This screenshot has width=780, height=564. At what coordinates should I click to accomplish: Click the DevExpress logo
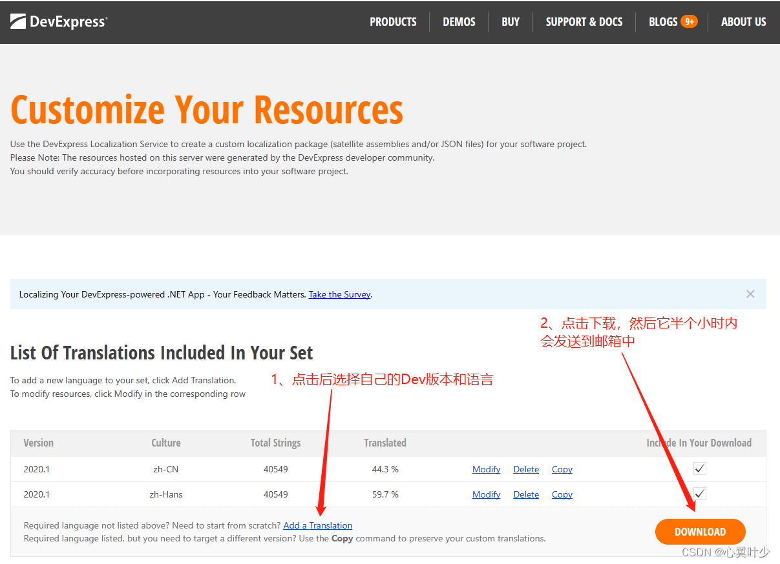click(x=59, y=22)
